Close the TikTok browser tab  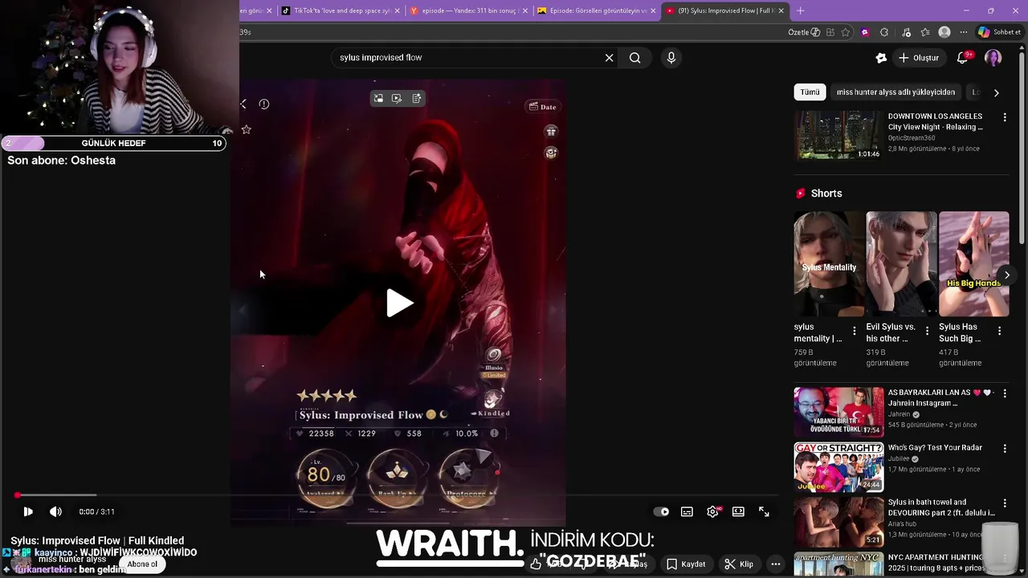(x=397, y=10)
